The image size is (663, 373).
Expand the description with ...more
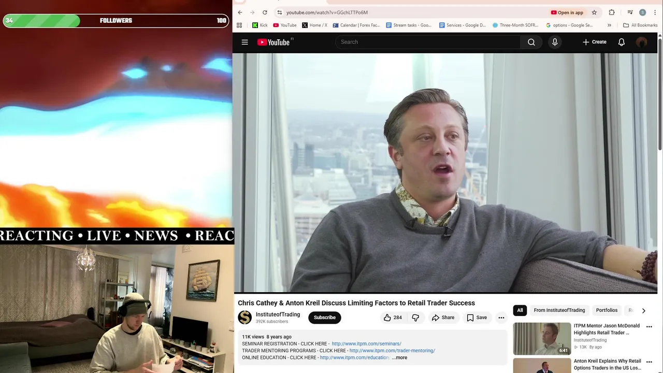400,357
